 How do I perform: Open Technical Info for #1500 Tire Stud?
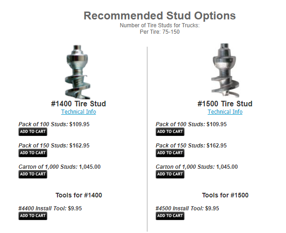(225, 112)
